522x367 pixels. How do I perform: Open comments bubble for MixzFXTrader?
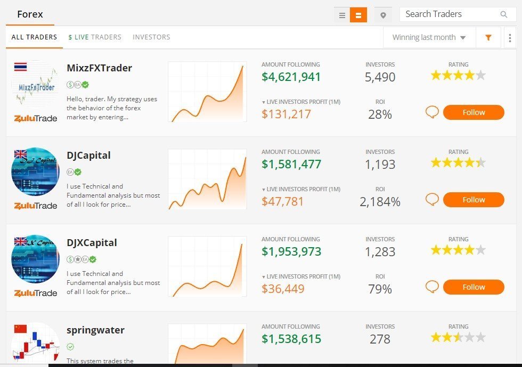pos(432,112)
